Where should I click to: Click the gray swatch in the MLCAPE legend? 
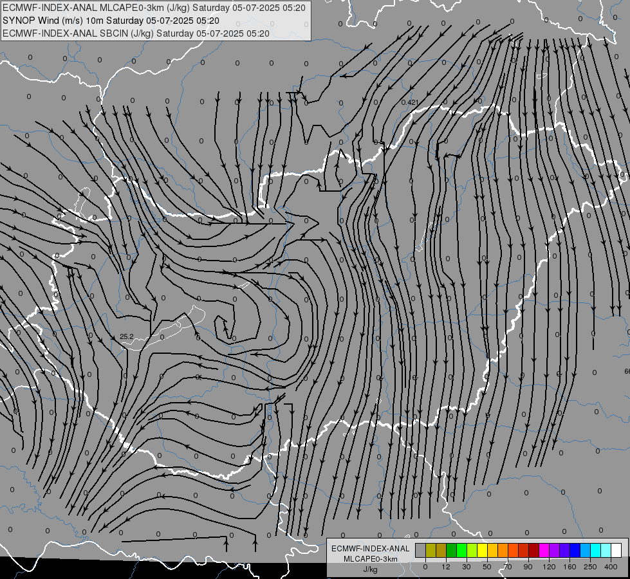421,550
